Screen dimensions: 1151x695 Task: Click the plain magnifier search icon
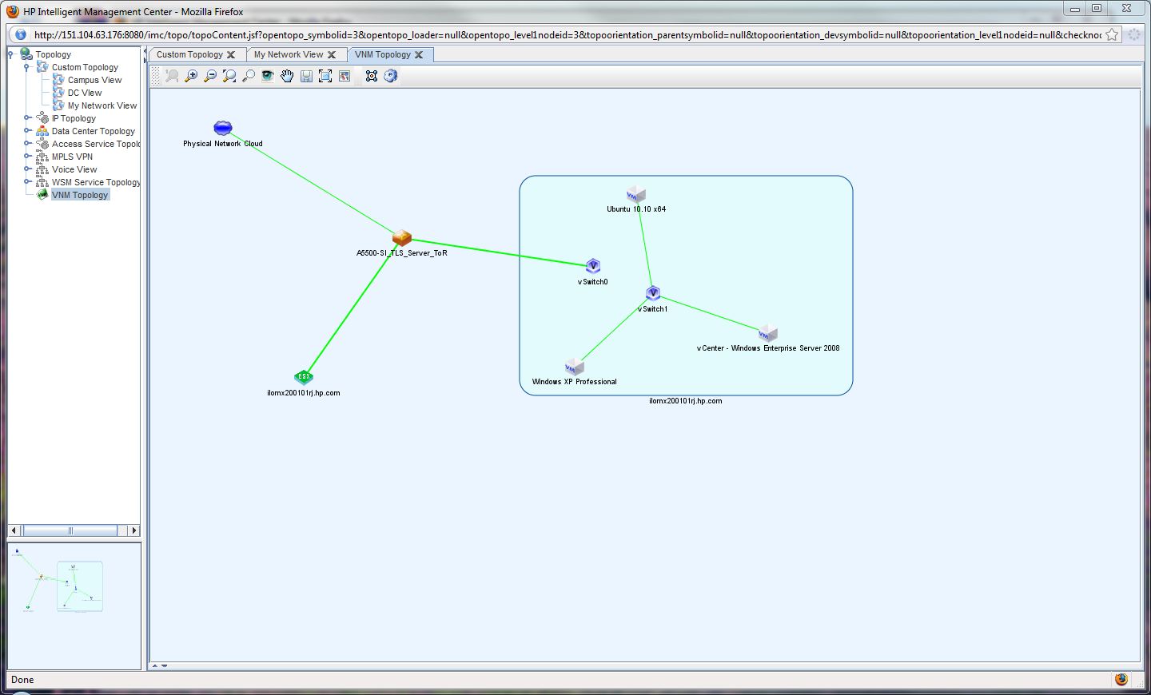point(249,76)
